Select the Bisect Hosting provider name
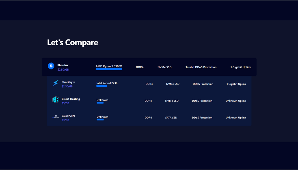Viewport: 298px width, 170px height. [x=71, y=99]
